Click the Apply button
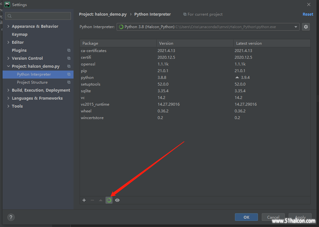 pos(300,217)
